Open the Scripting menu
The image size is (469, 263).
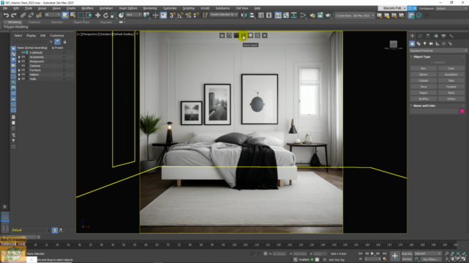coord(188,8)
